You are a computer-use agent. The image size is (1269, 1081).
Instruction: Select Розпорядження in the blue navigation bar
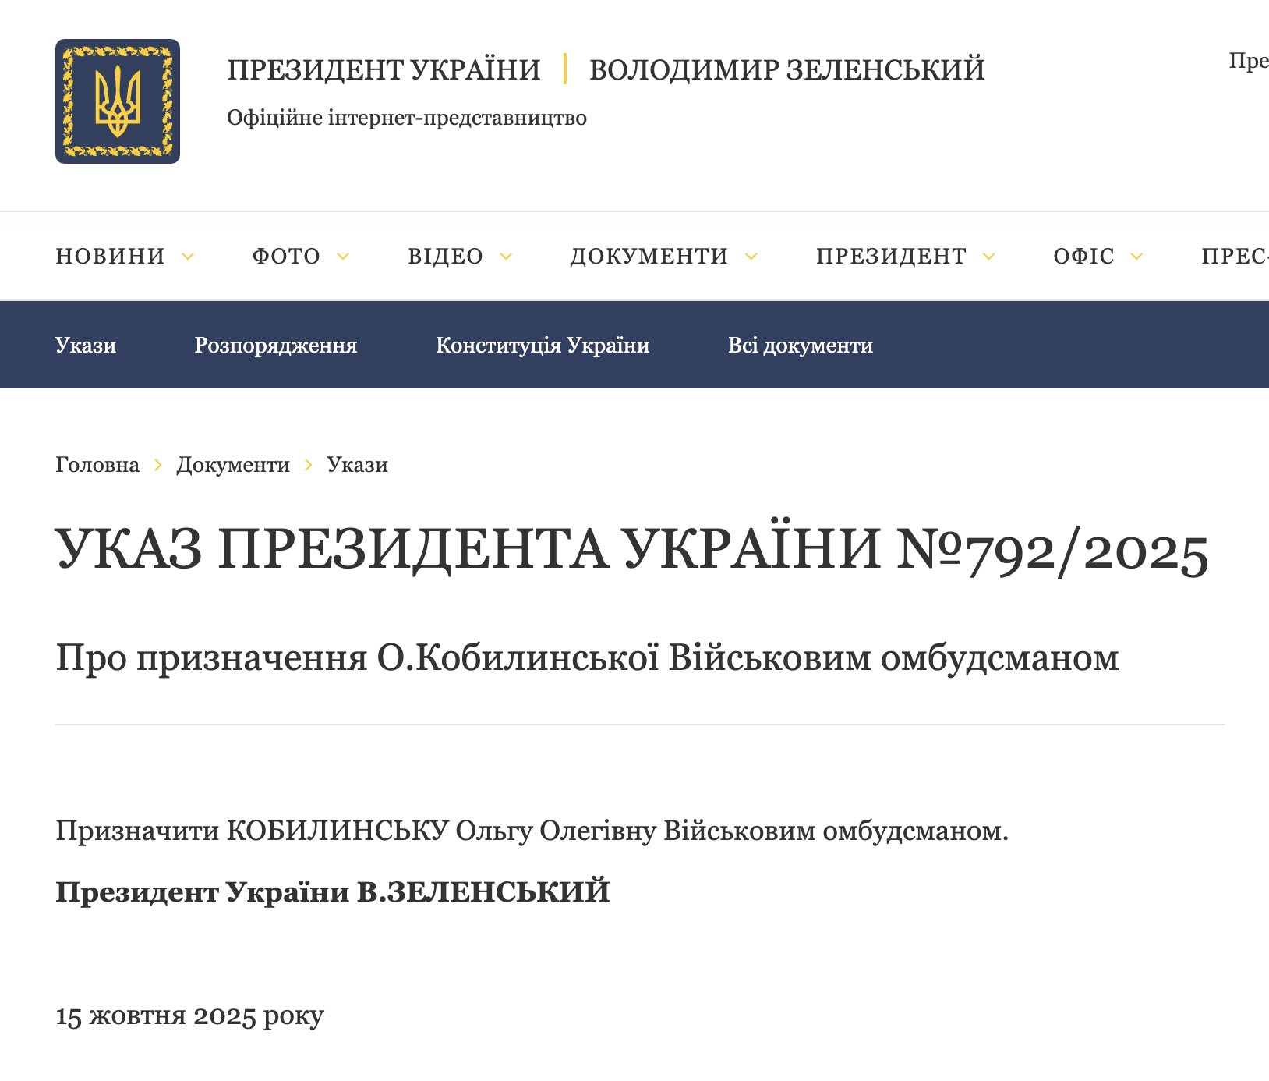[x=274, y=344]
